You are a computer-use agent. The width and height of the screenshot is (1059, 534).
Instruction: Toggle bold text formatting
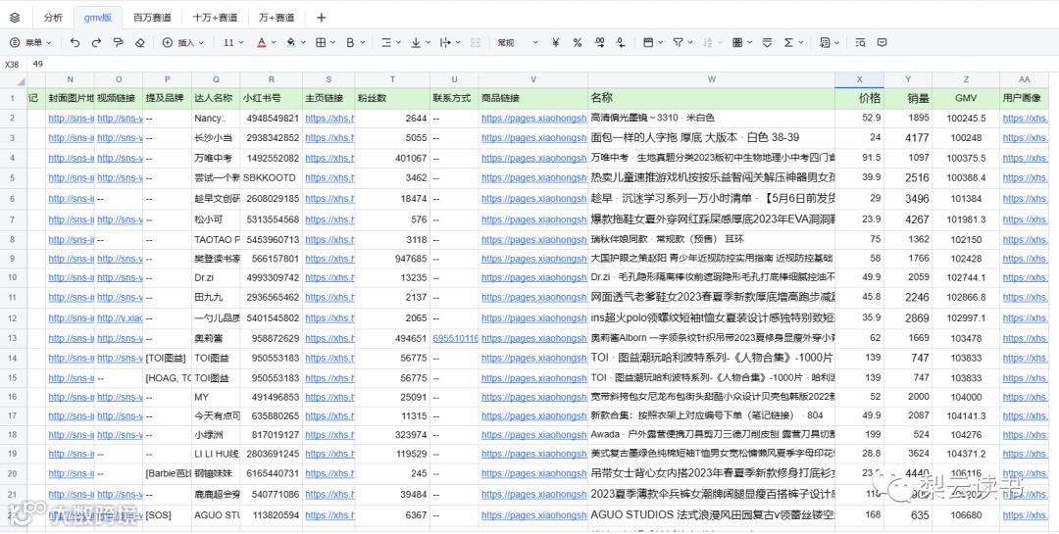pyautogui.click(x=350, y=42)
